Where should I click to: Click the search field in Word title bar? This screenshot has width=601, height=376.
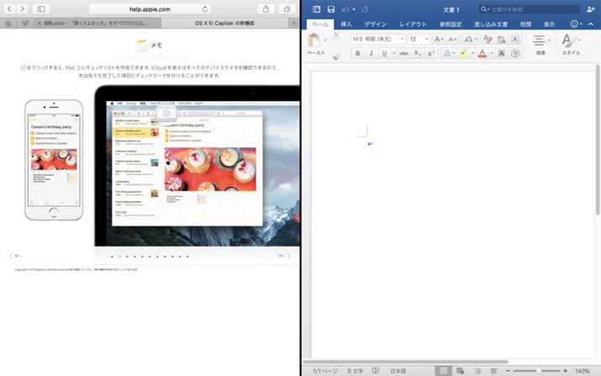(530, 9)
